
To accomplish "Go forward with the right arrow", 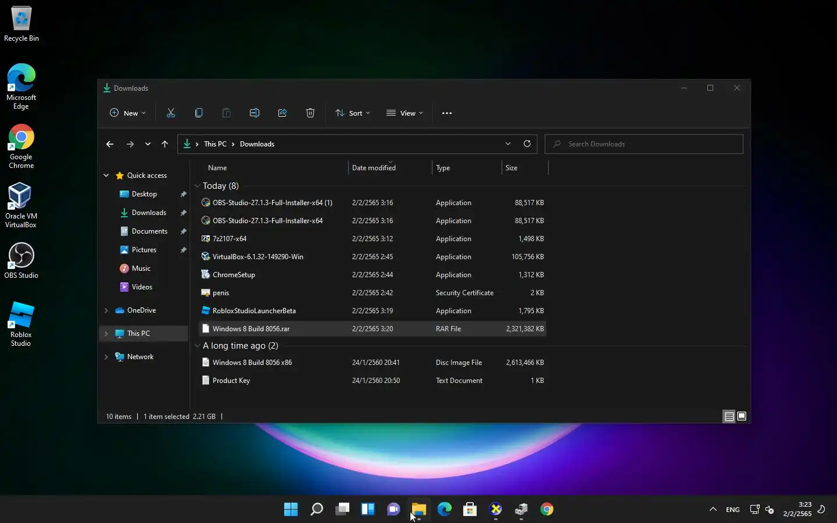I will pos(130,144).
